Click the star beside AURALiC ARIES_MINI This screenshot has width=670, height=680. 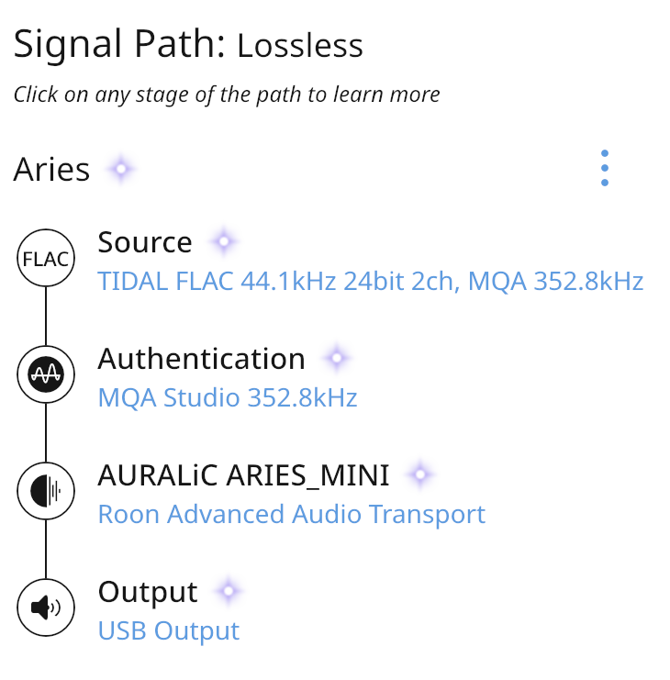click(419, 474)
